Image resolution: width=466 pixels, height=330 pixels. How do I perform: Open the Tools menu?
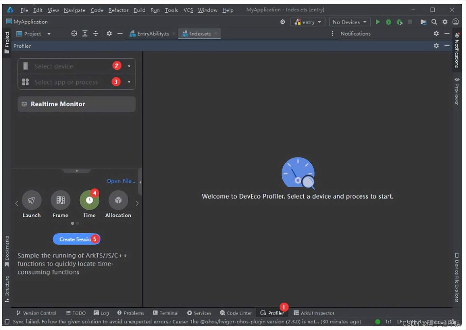click(171, 10)
